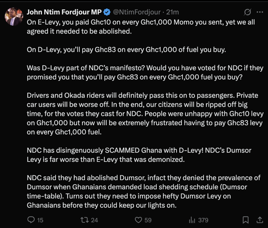Click the blue verified badge
268x228 pixels.
pos(107,12)
